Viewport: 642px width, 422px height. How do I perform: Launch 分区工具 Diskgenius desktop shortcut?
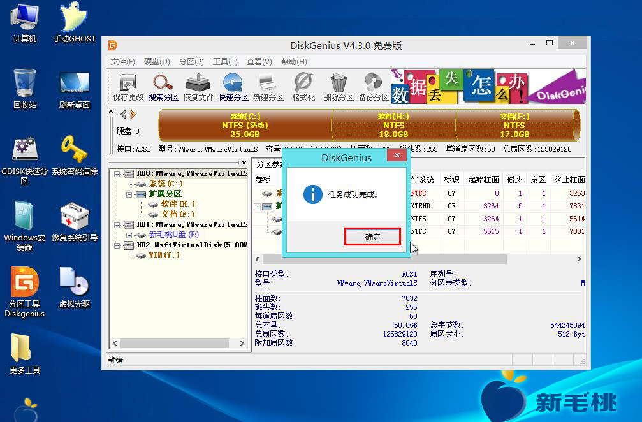coord(25,292)
